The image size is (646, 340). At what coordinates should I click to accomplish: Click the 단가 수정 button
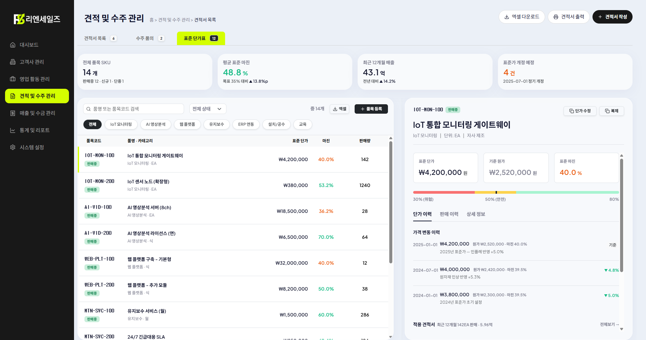(x=580, y=111)
